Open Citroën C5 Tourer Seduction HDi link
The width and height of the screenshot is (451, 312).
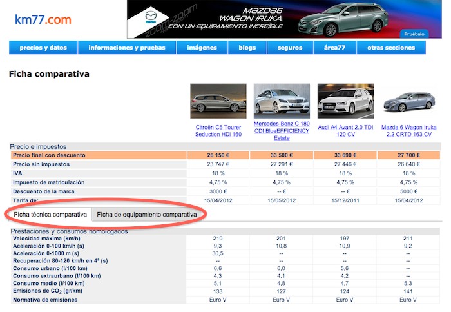[218, 131]
